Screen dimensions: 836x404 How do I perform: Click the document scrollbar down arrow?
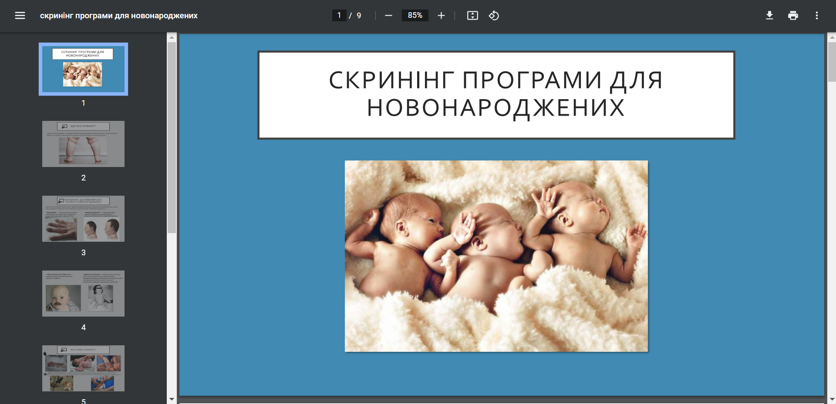832,399
